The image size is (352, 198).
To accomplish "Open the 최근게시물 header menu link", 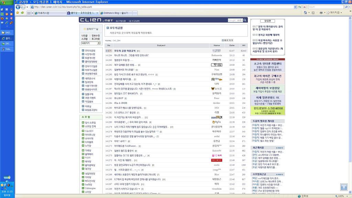I will click(121, 21).
